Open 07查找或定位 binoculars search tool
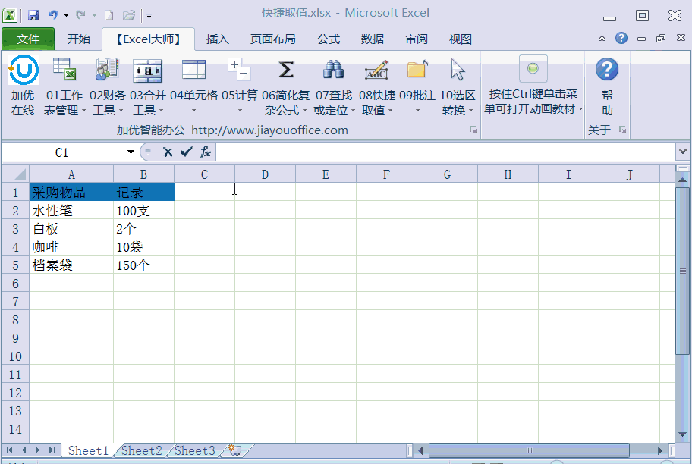The height and width of the screenshot is (464, 692). point(334,85)
